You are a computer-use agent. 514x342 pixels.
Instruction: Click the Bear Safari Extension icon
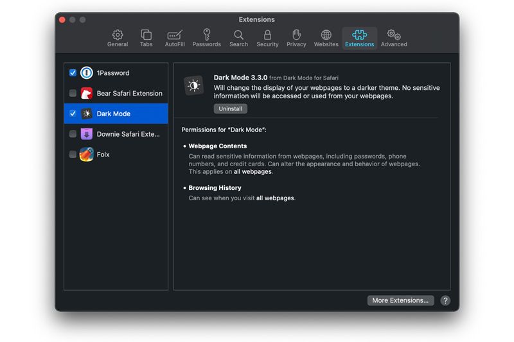87,93
